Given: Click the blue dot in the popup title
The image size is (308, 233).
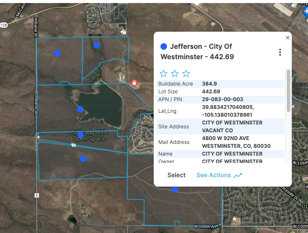Looking at the screenshot, I should click(164, 46).
